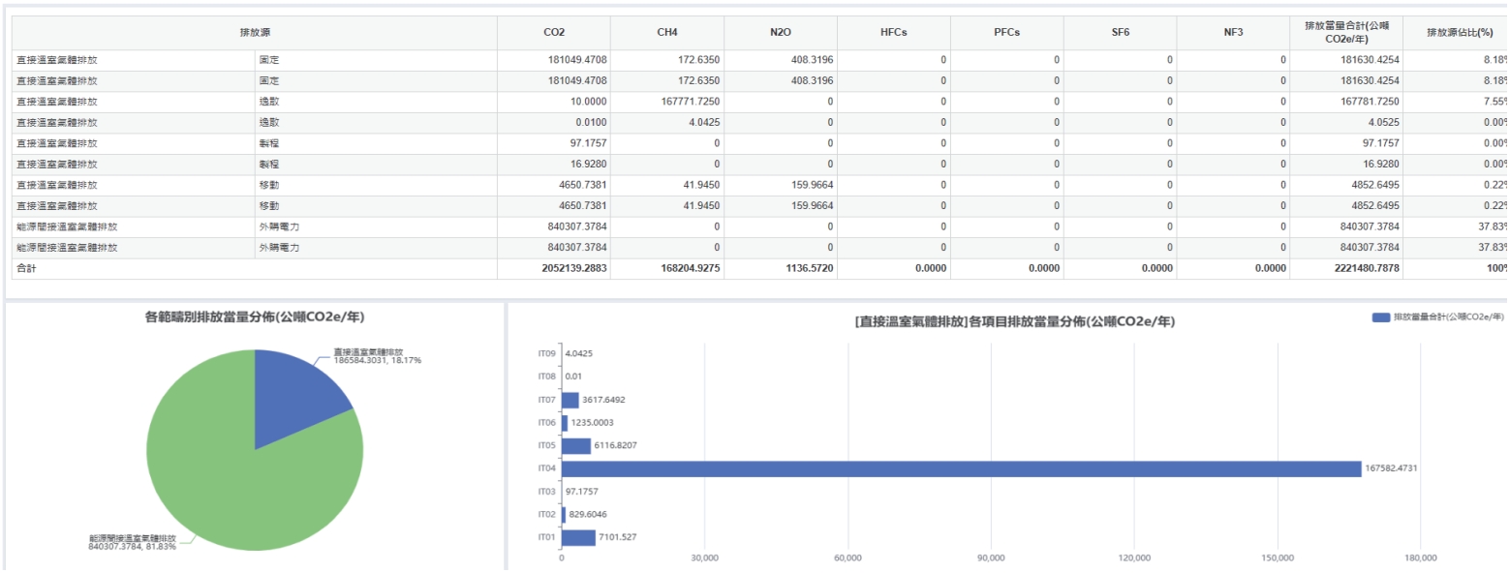Click the 排放當量合計(公噸CO2e/年) table column header
Screen dimensions: 1510x573
(x=1347, y=33)
